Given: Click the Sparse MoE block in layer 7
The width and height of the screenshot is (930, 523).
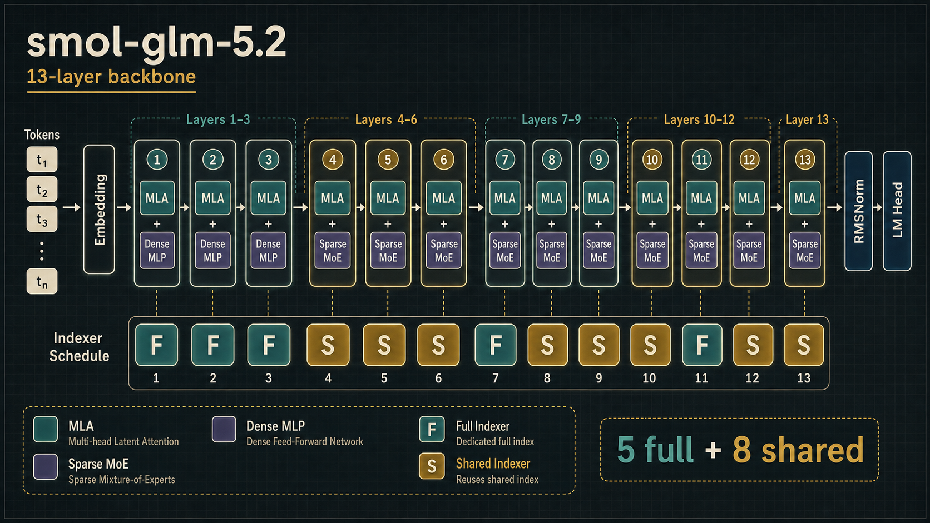Looking at the screenshot, I should point(505,250).
